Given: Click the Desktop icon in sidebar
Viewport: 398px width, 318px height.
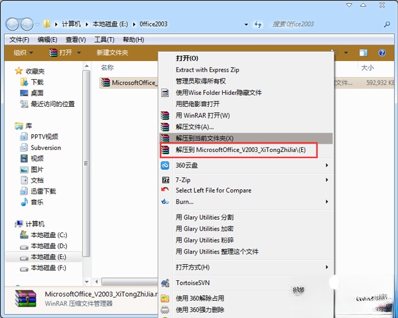Looking at the screenshot, I should [x=24, y=93].
